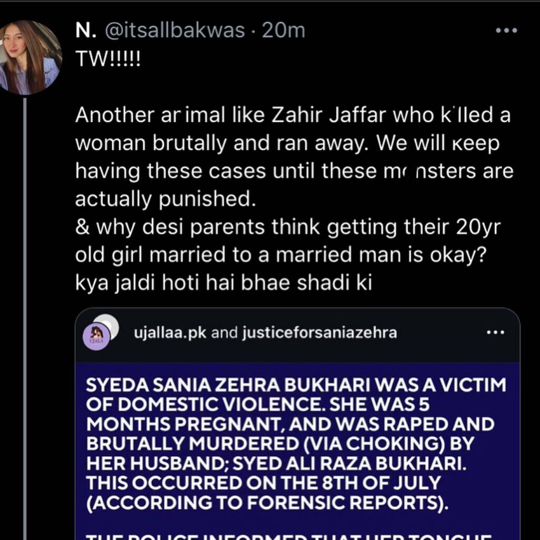Tap the '8TH OF JULY' line in card
Image resolution: width=540 pixels, height=540 pixels.
(264, 483)
